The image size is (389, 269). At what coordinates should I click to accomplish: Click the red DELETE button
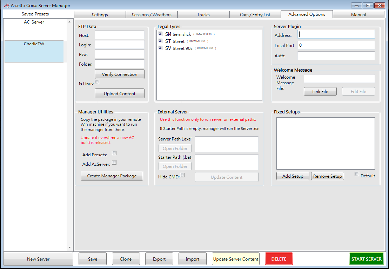[279, 259]
